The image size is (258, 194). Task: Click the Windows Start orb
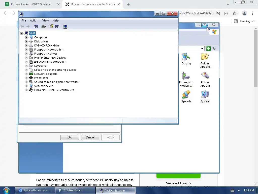6,190
